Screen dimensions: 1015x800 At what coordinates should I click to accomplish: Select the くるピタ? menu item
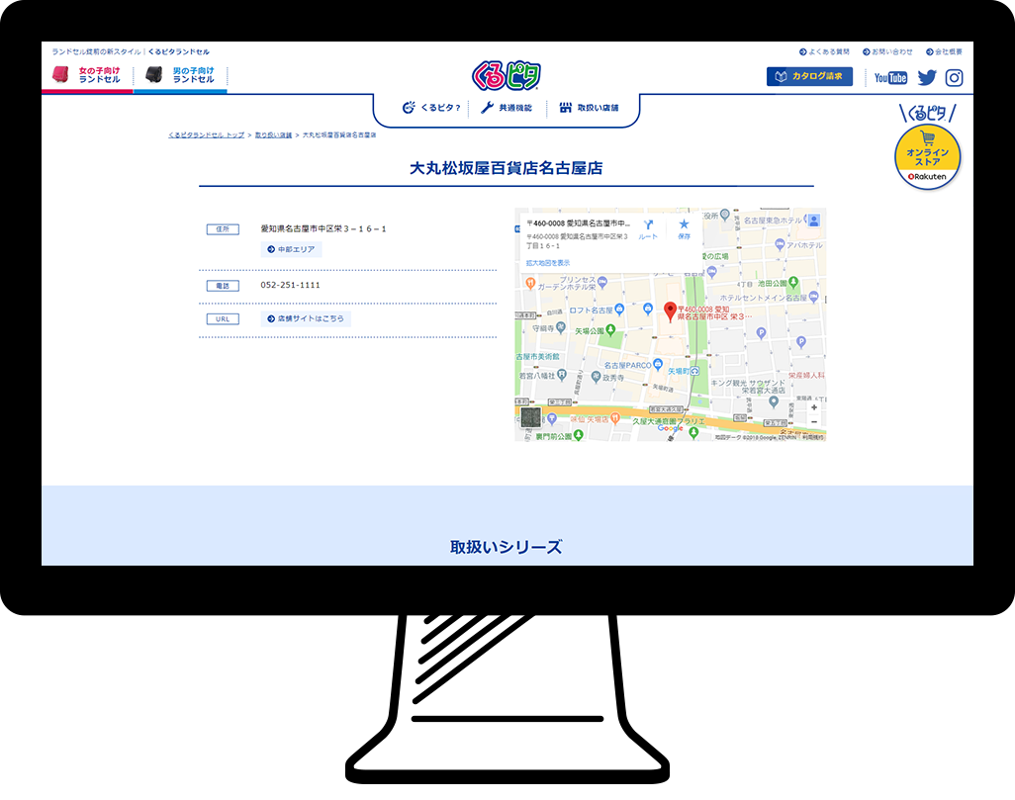tap(431, 108)
